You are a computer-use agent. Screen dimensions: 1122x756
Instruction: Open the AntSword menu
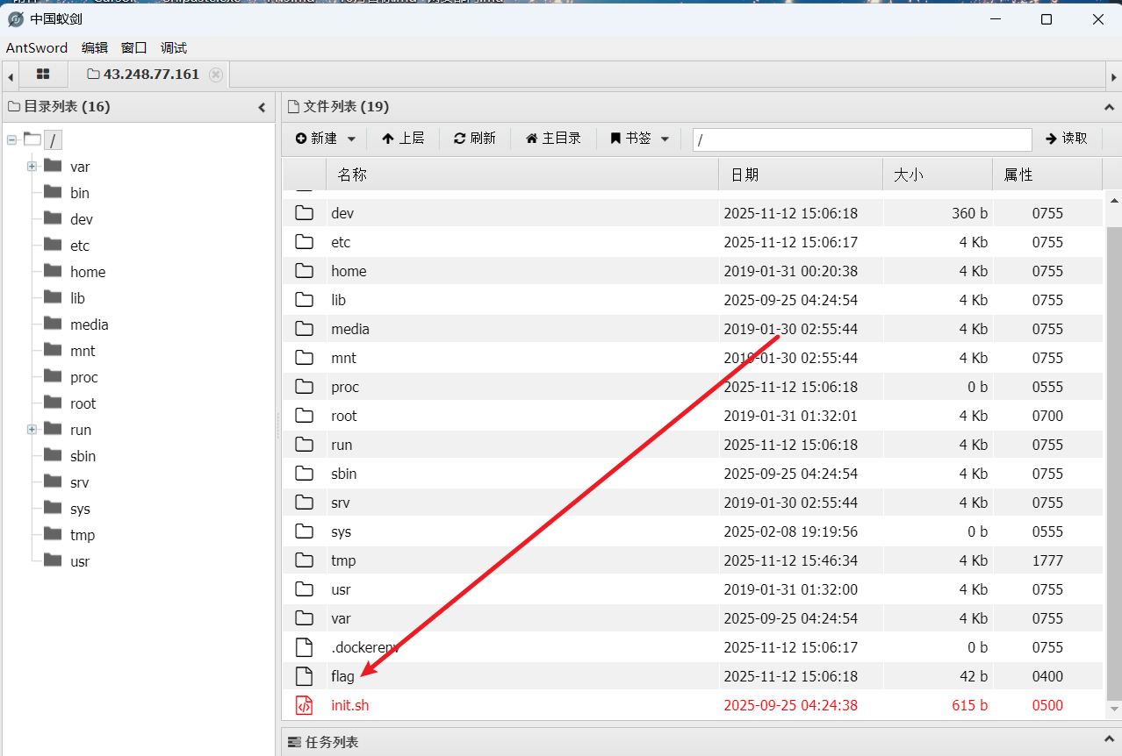(37, 48)
